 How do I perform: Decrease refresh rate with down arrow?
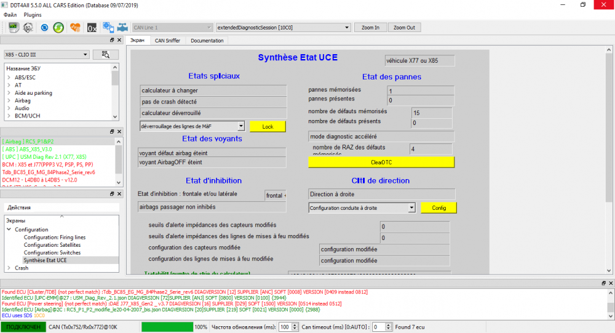[x=295, y=329]
